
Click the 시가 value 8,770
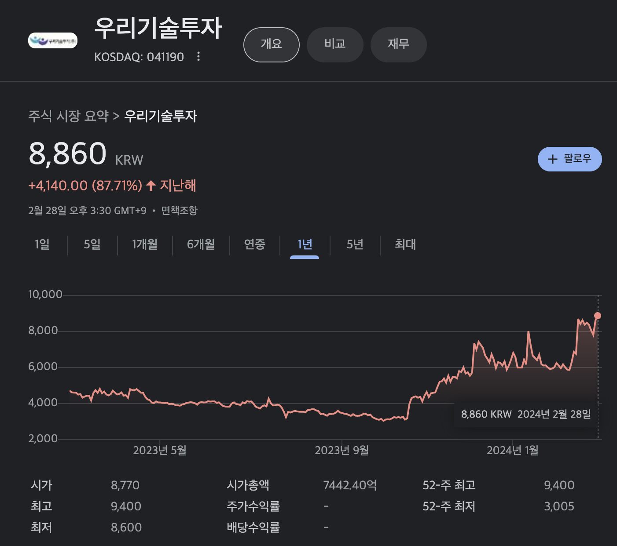125,485
